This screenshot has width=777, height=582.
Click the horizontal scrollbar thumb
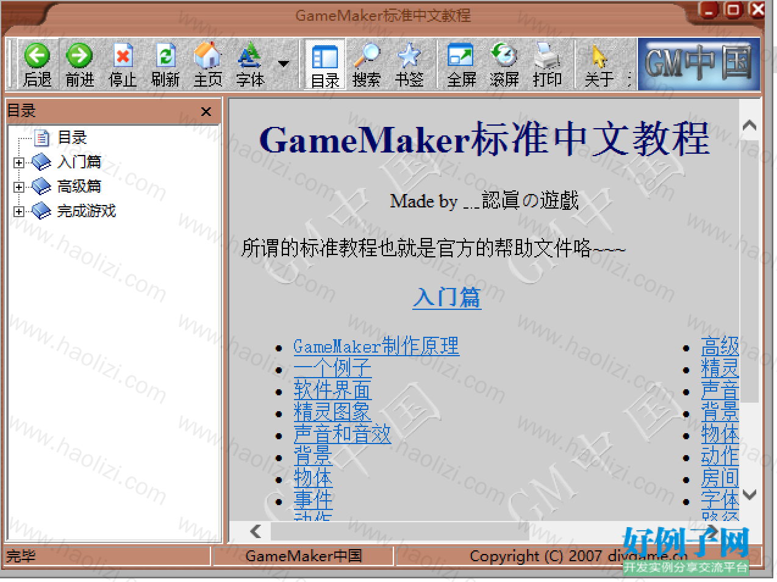click(399, 531)
